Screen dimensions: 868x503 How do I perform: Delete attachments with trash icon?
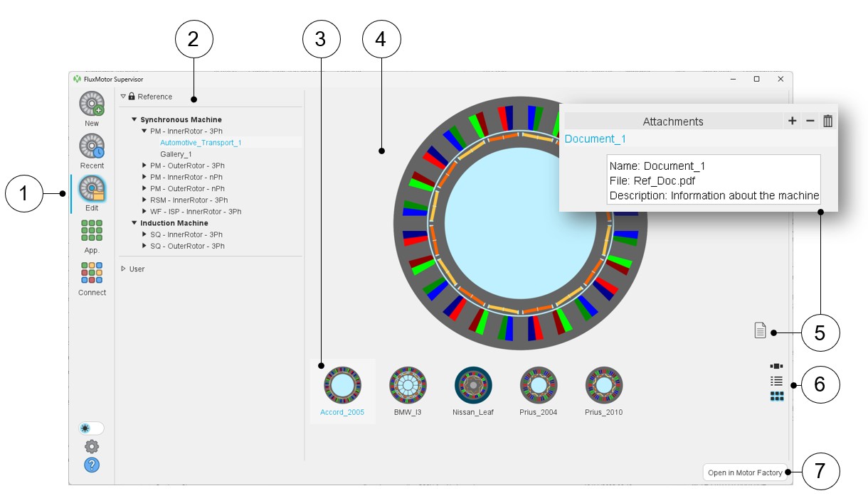827,121
